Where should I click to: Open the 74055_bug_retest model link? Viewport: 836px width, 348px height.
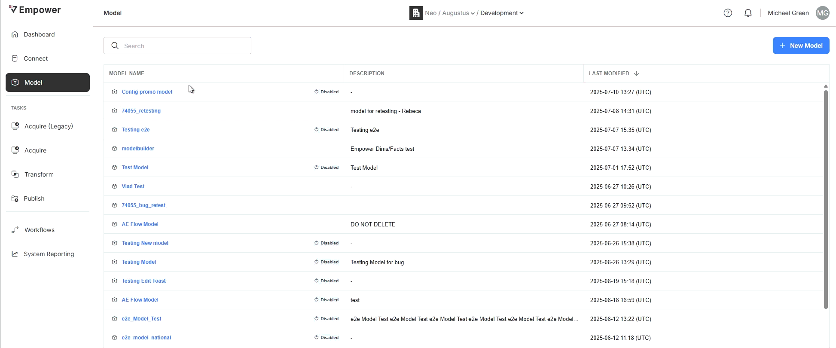[x=143, y=205]
